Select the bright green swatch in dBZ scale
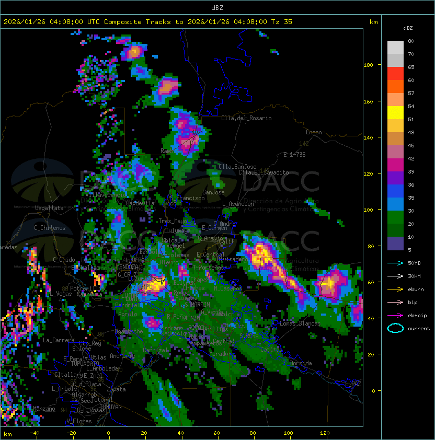The image size is (435, 440). click(x=395, y=217)
